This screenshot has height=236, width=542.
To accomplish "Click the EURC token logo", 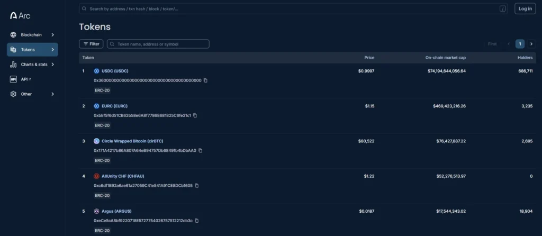I will [96, 106].
